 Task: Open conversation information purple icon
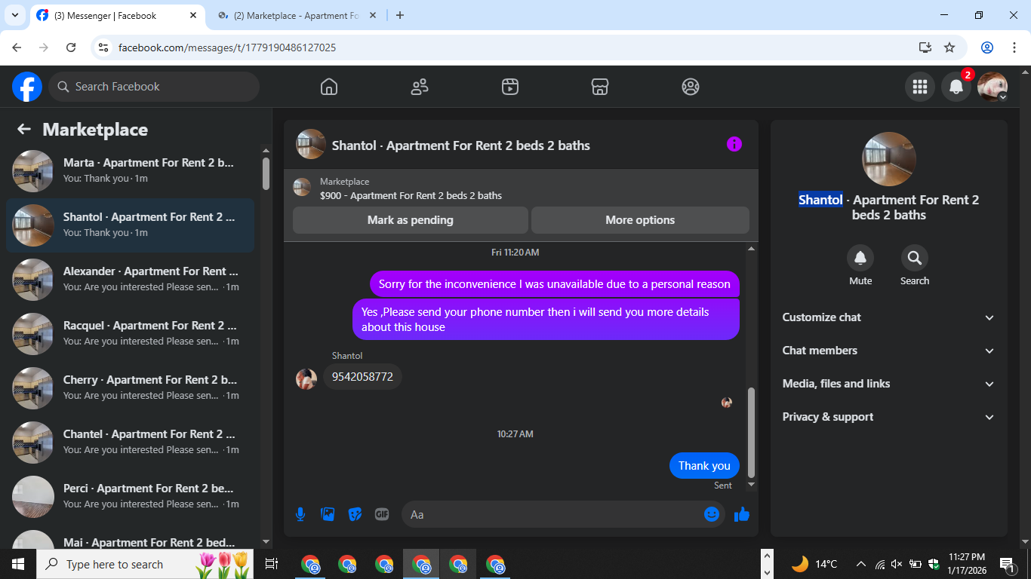[x=734, y=144]
